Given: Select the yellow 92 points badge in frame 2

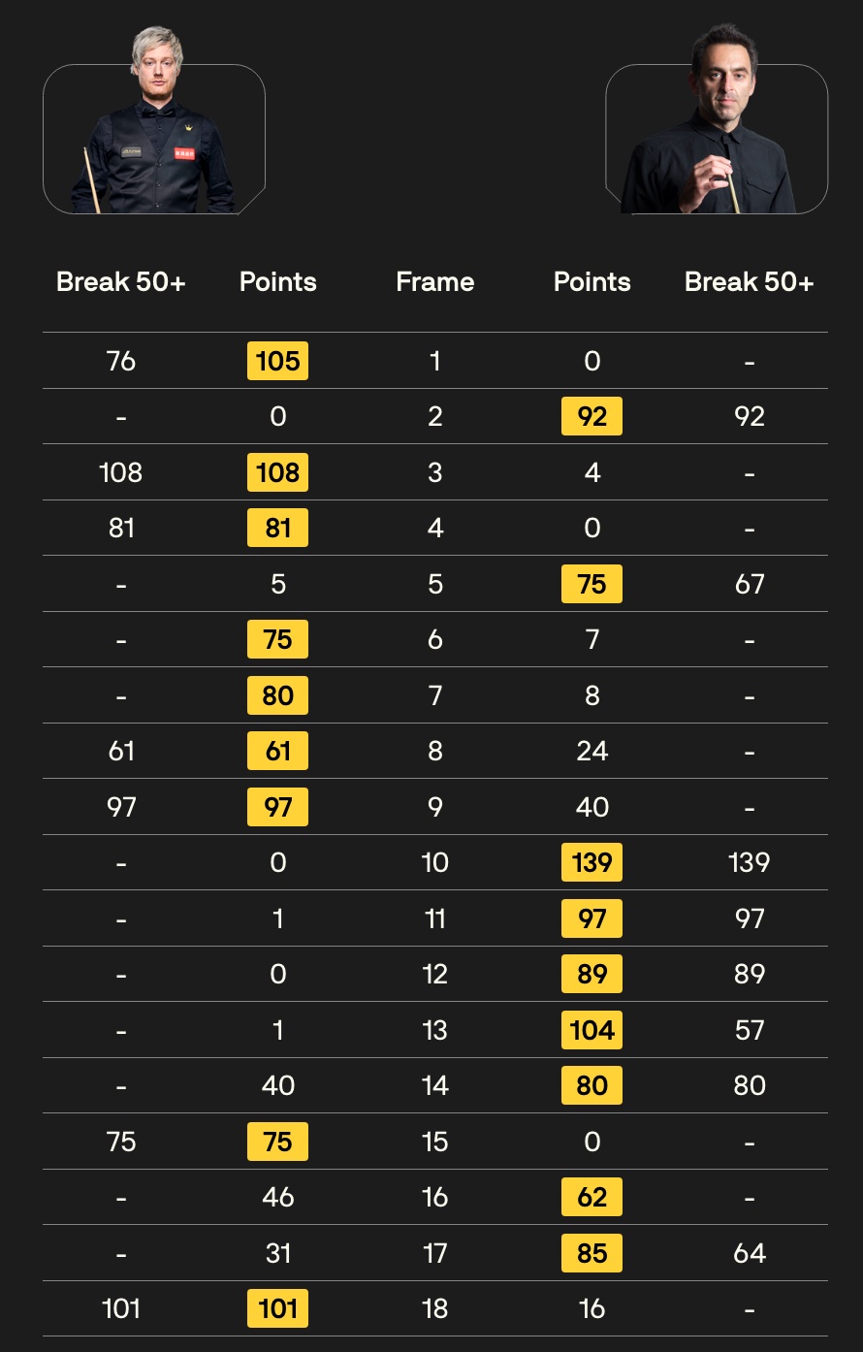Looking at the screenshot, I should point(591,417).
